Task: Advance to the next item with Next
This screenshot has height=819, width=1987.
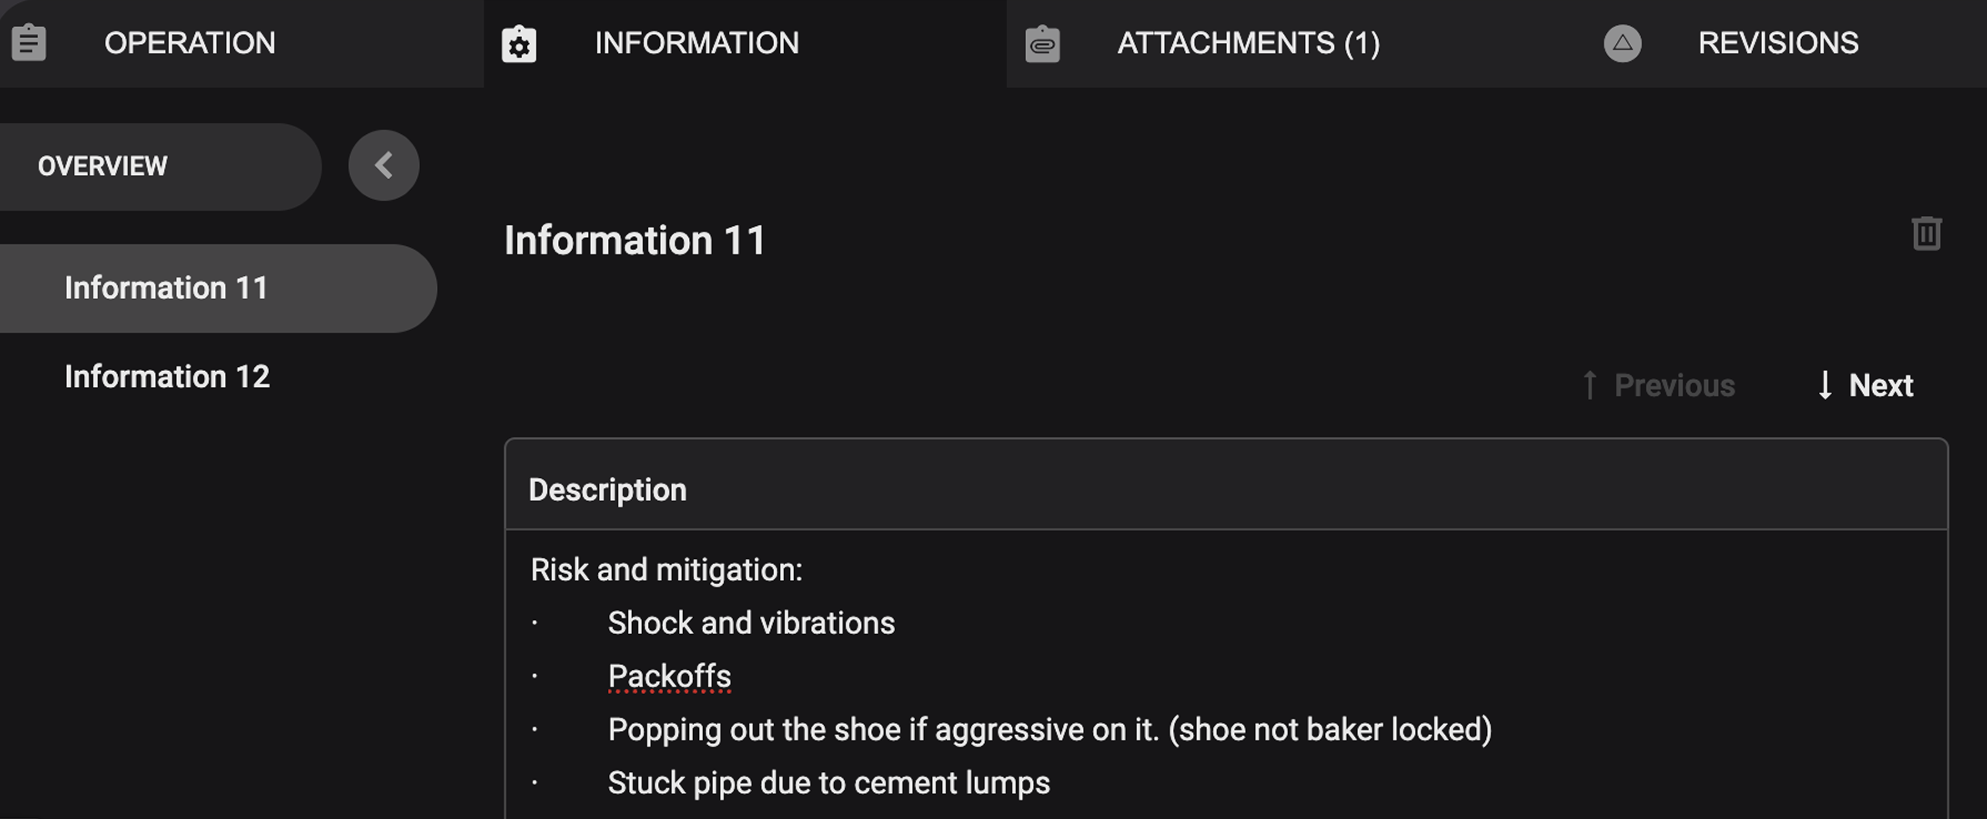Action: [1882, 386]
